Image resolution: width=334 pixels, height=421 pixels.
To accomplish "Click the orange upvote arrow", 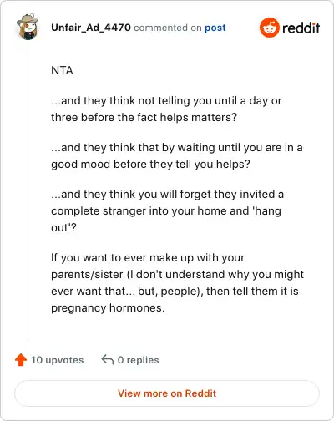I will click(21, 359).
